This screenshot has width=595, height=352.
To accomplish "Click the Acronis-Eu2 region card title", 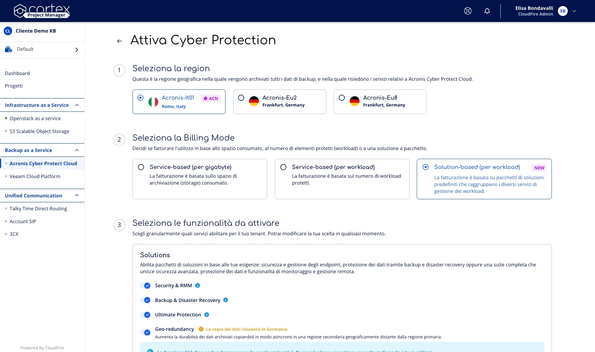I will 280,98.
